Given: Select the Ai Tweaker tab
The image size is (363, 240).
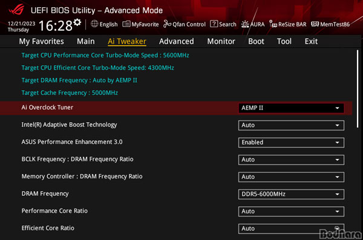Looking at the screenshot, I should point(127,42).
